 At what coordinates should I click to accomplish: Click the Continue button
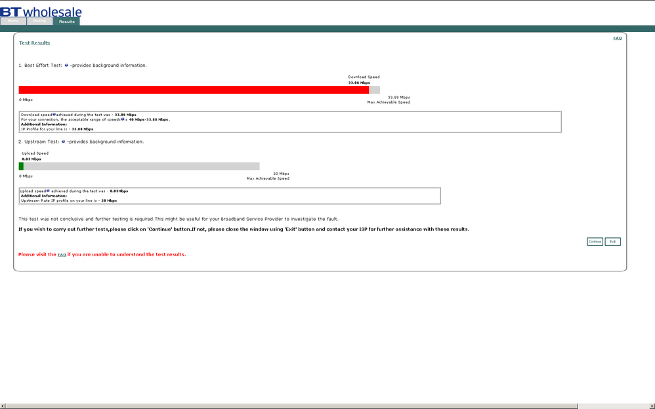click(595, 242)
